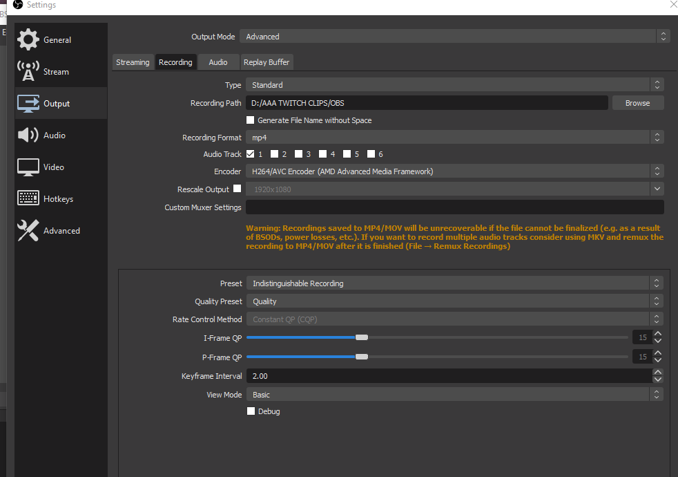Click the Custom Muxer Settings field

click(454, 207)
